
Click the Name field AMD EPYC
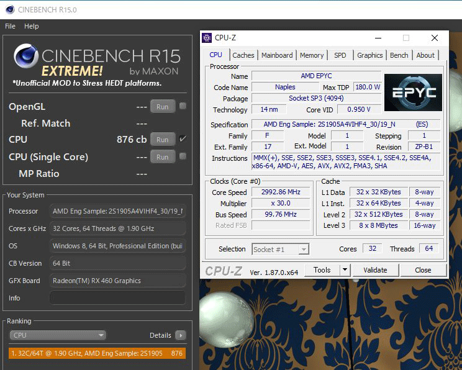pos(316,76)
